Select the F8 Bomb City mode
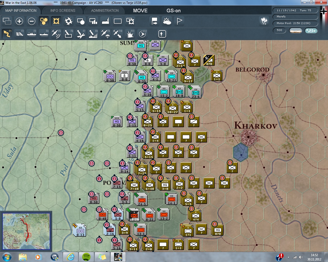Image resolution: width=328 pixels, height=262 pixels. [93, 34]
